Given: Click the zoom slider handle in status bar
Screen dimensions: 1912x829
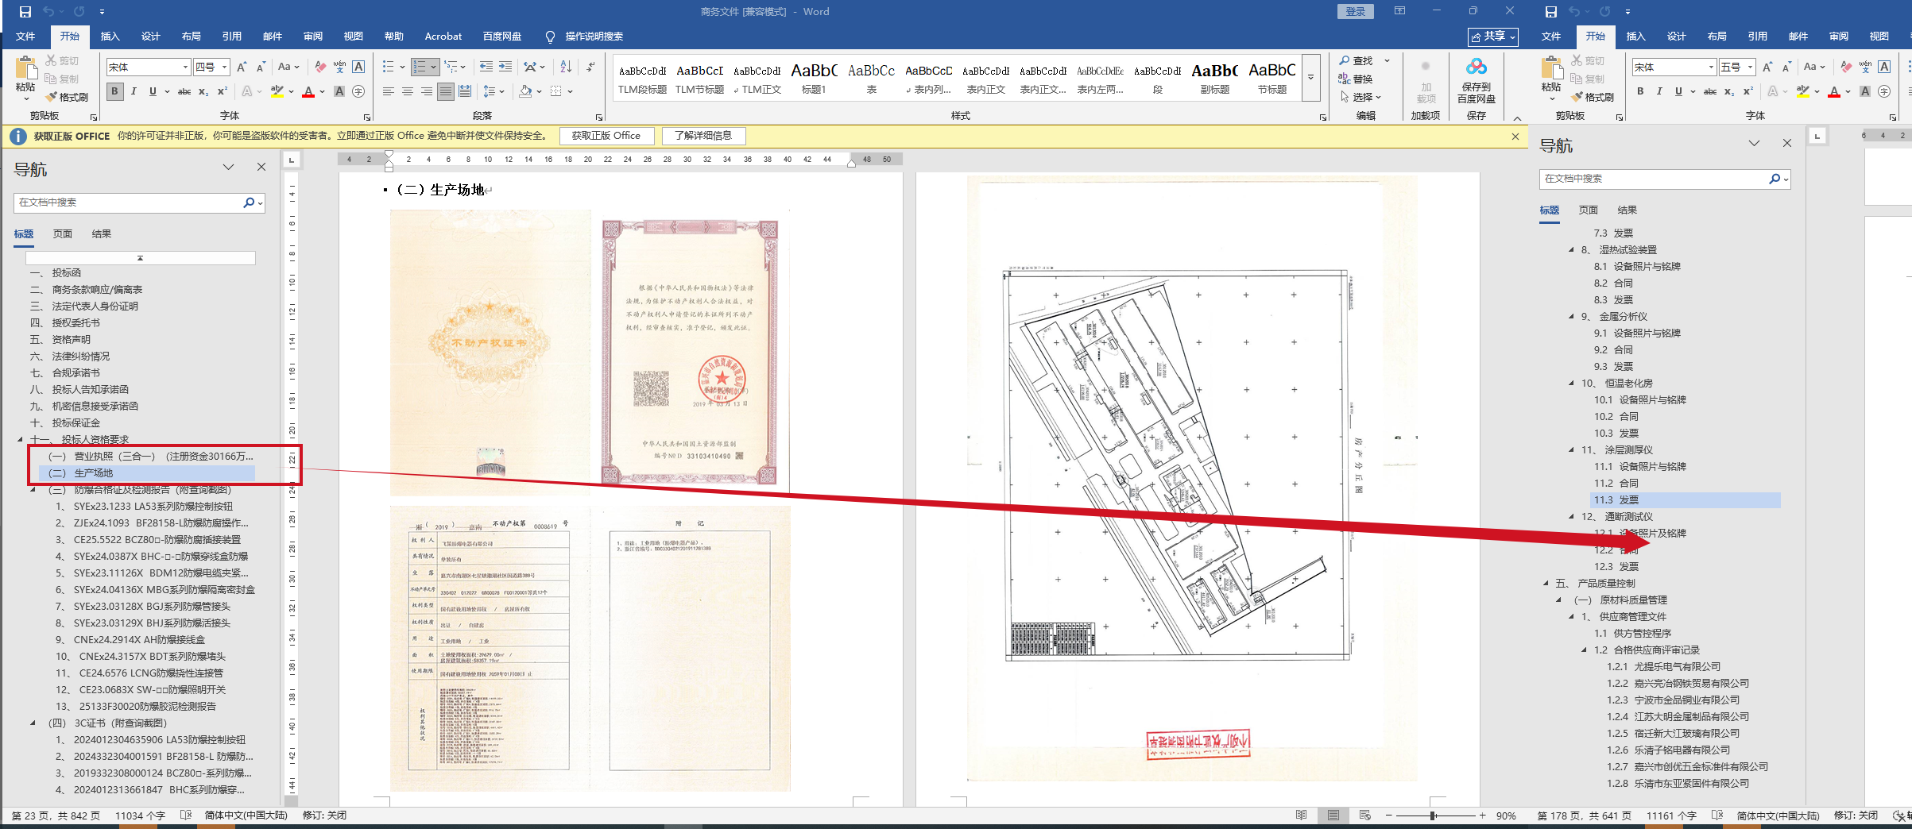Looking at the screenshot, I should (1433, 816).
